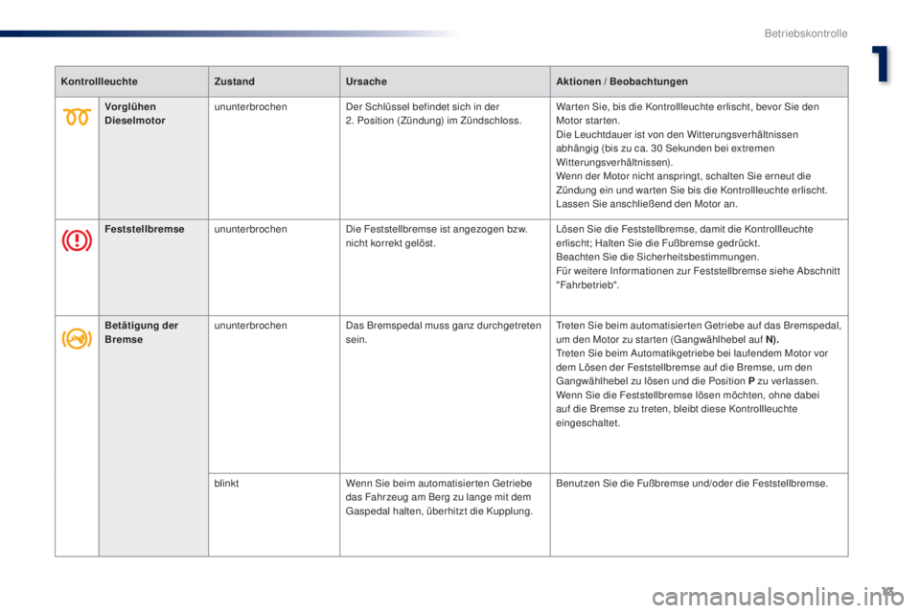Click 'Beachten Sie die Sicherheitsbestimmungen.' line
Image resolution: width=920 pixels, height=613 pixels.
(657, 257)
